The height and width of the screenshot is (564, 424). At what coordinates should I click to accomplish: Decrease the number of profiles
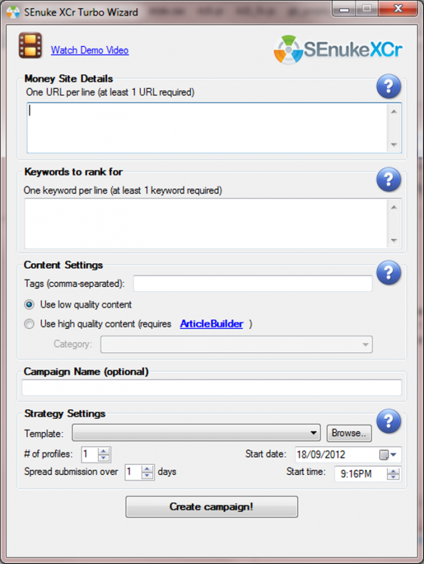(103, 458)
